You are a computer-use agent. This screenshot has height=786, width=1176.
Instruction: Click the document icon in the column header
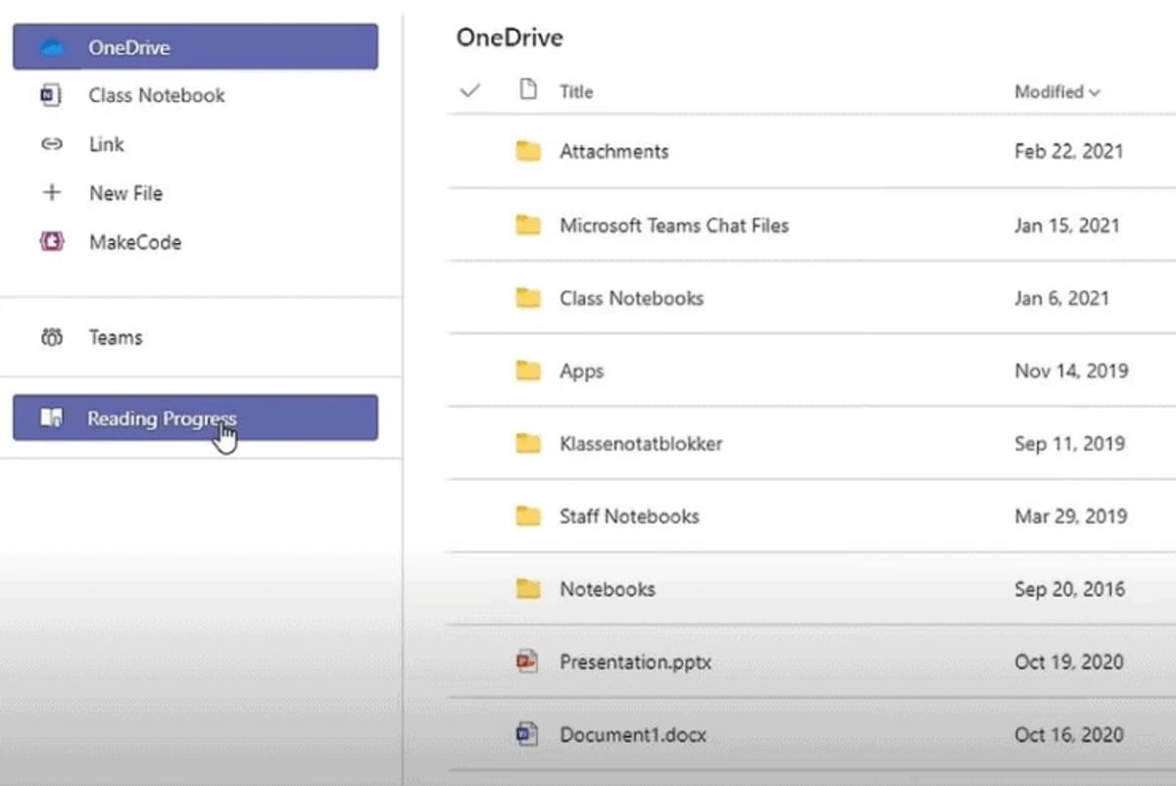click(x=526, y=90)
